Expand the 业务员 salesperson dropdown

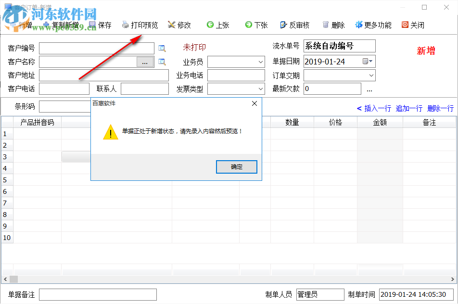(260, 62)
